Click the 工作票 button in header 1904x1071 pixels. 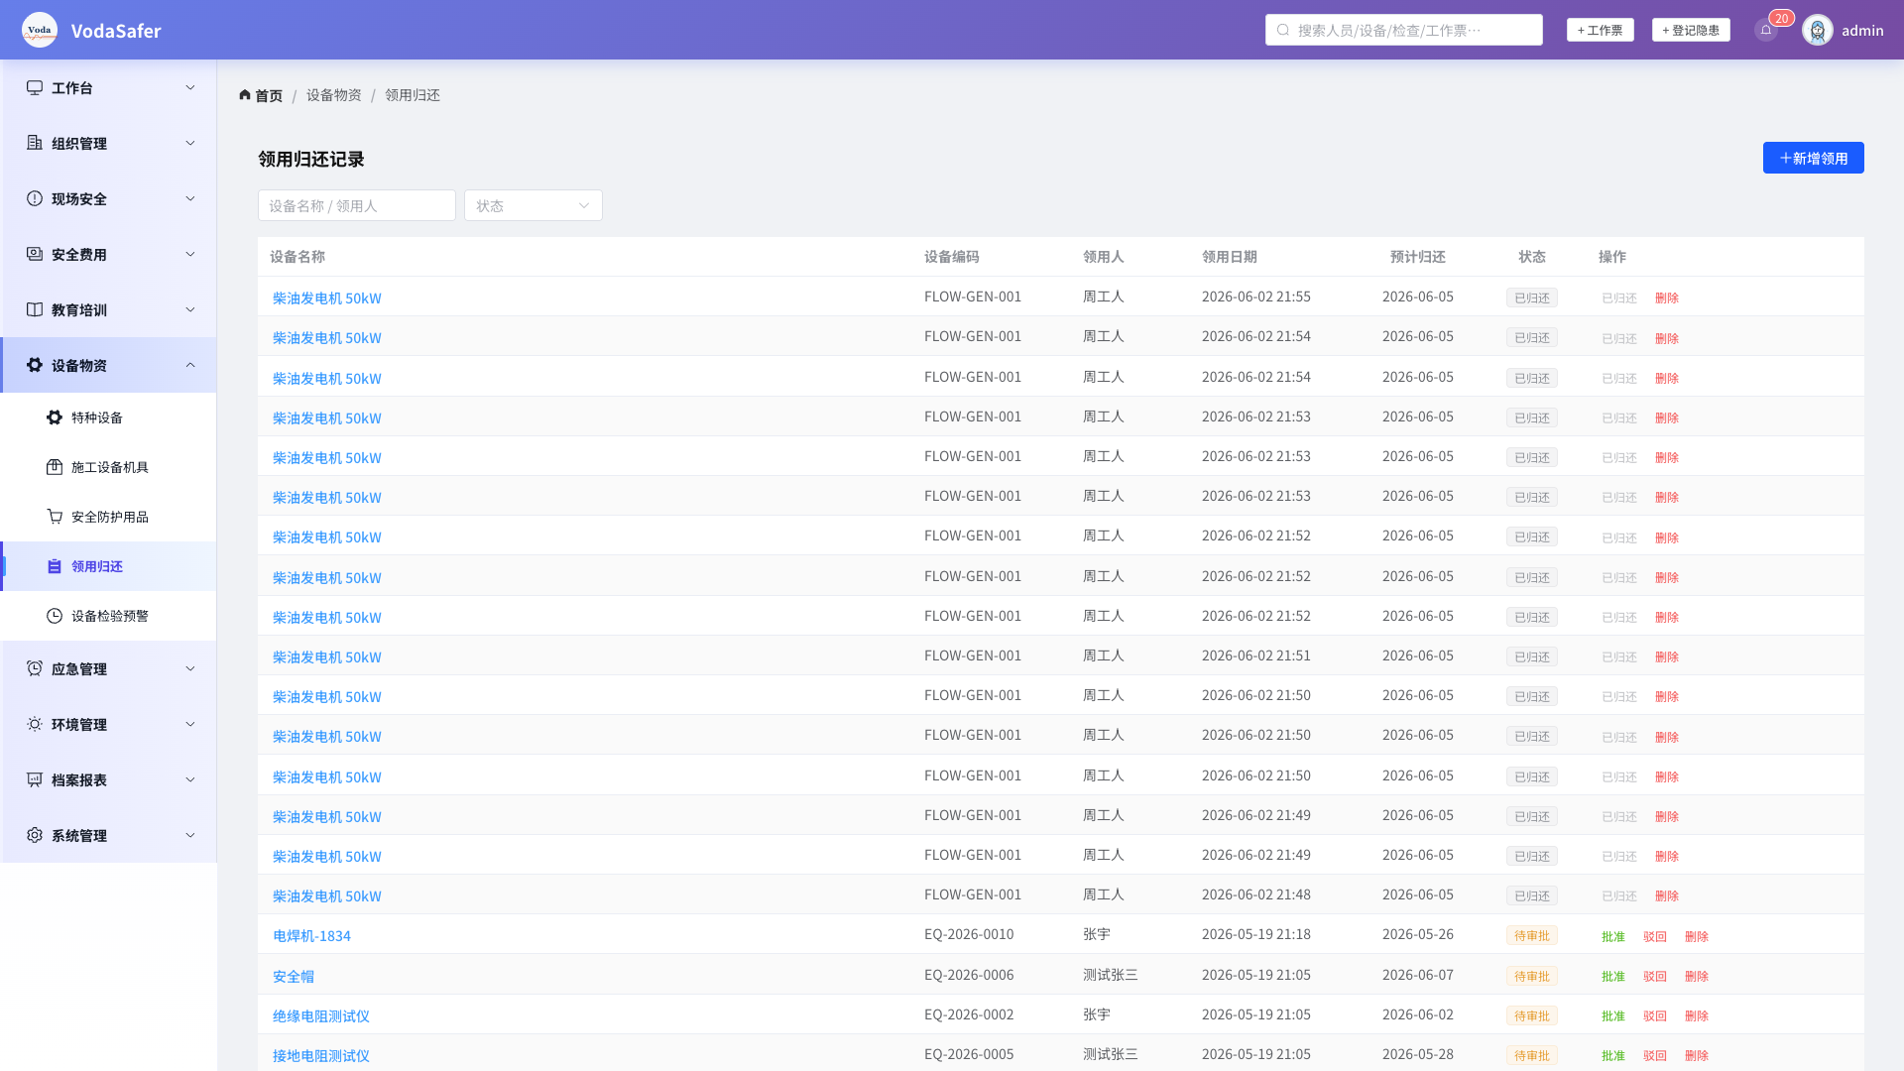(1600, 30)
